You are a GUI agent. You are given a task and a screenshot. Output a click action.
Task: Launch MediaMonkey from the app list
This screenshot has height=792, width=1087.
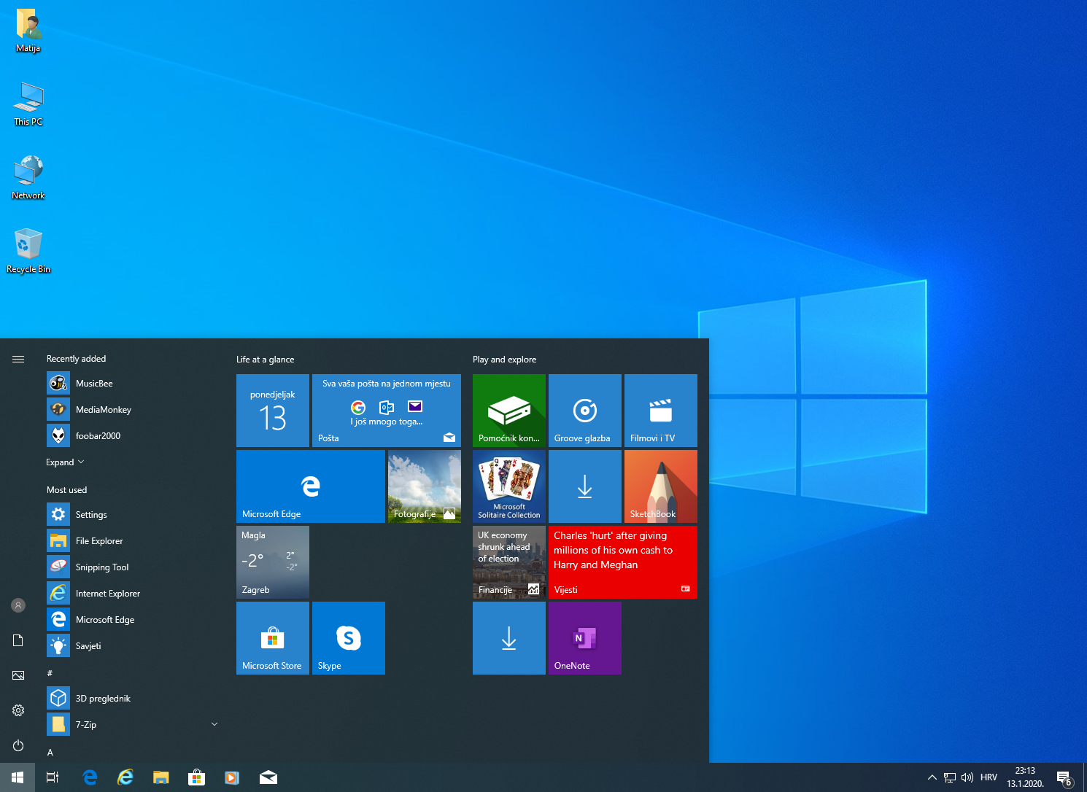131,410
